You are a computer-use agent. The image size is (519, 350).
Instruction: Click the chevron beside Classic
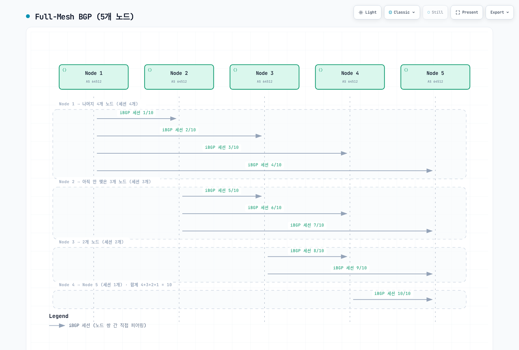[x=414, y=12]
